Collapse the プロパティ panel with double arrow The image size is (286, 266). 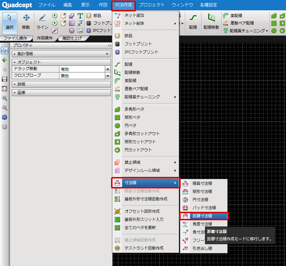tap(109, 45)
